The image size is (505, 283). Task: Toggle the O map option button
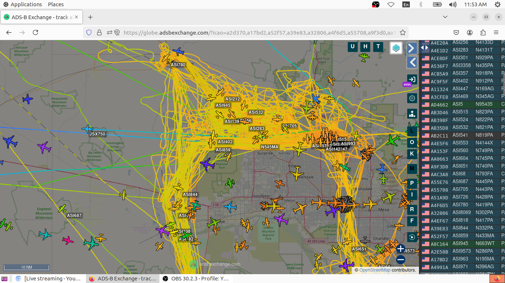(412, 142)
